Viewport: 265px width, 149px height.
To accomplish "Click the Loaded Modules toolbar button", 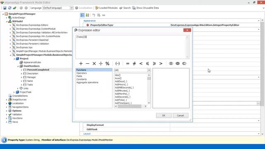I will click(106, 8).
